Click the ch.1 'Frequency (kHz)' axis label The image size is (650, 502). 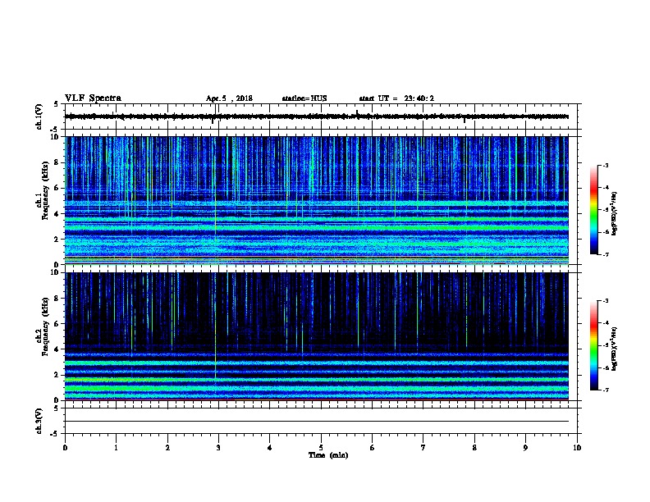(45, 191)
